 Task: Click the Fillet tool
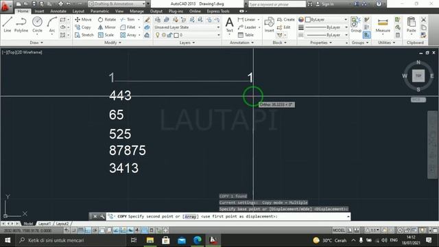tap(128, 27)
